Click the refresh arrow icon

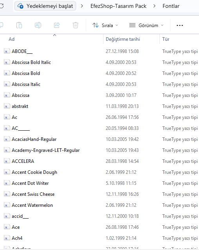[2, 6]
